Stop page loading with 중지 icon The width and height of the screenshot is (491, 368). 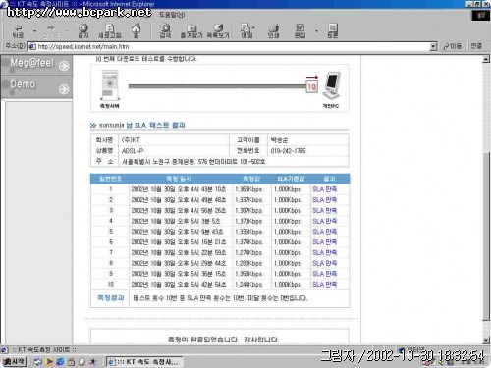pyautogui.click(x=83, y=31)
